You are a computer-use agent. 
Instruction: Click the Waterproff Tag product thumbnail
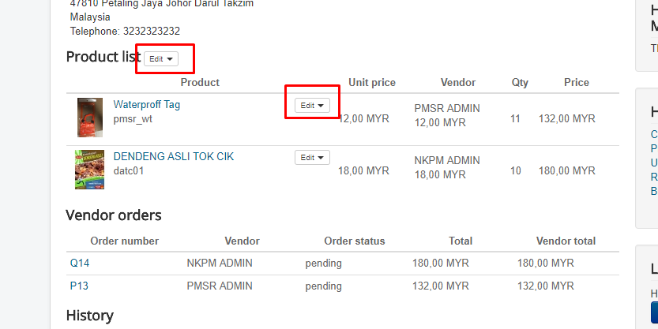[89, 118]
